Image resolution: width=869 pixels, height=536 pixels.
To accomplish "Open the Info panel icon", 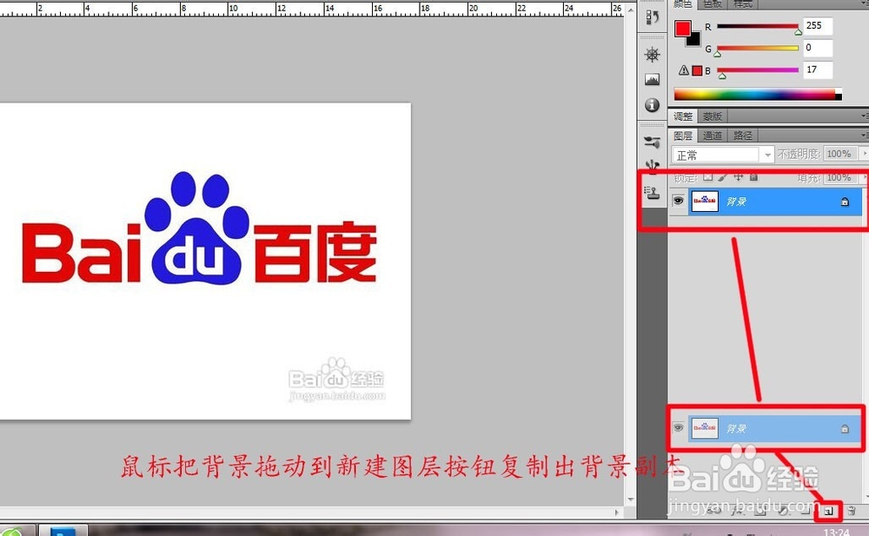I will (x=653, y=105).
